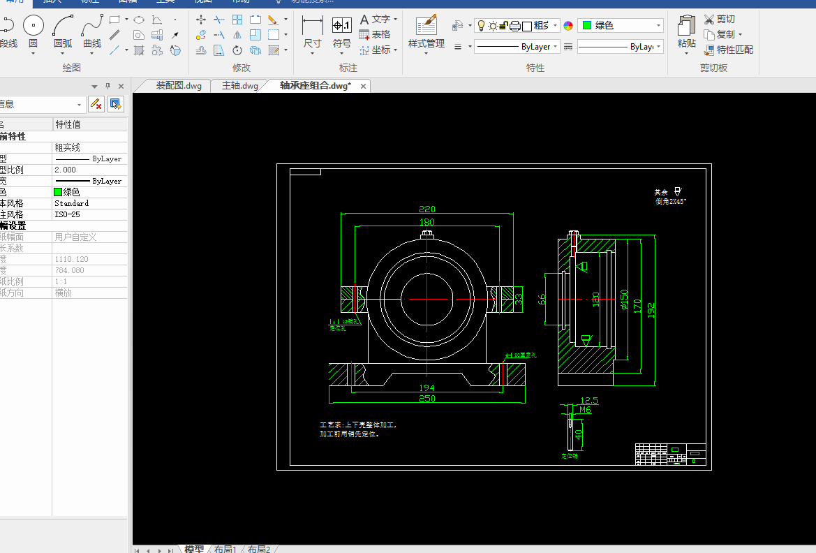Select the 圆弧 (arc) drawing tool

tap(63, 27)
